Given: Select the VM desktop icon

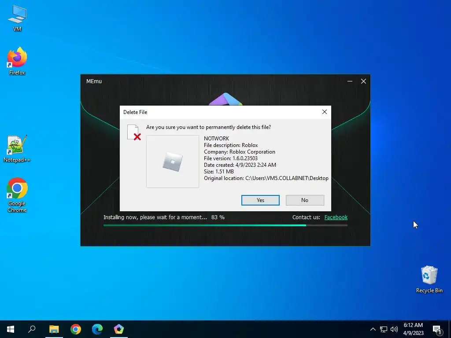Looking at the screenshot, I should tap(17, 18).
